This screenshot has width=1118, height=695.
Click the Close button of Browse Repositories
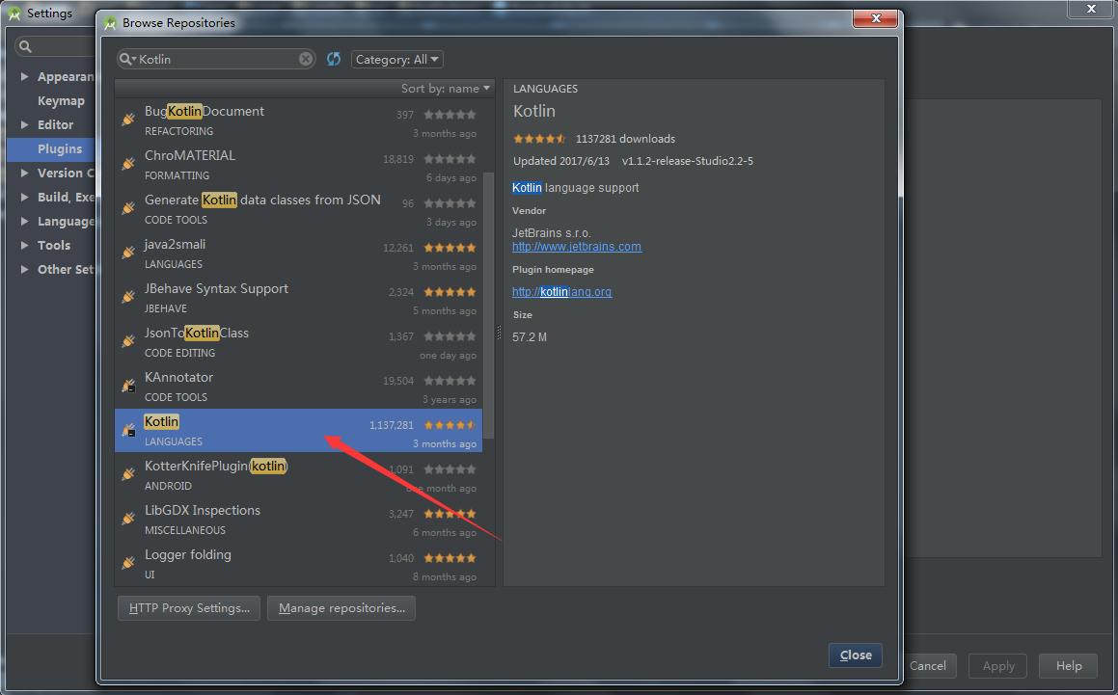(x=856, y=655)
